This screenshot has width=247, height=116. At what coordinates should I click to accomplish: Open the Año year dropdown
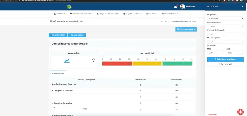coord(235,53)
